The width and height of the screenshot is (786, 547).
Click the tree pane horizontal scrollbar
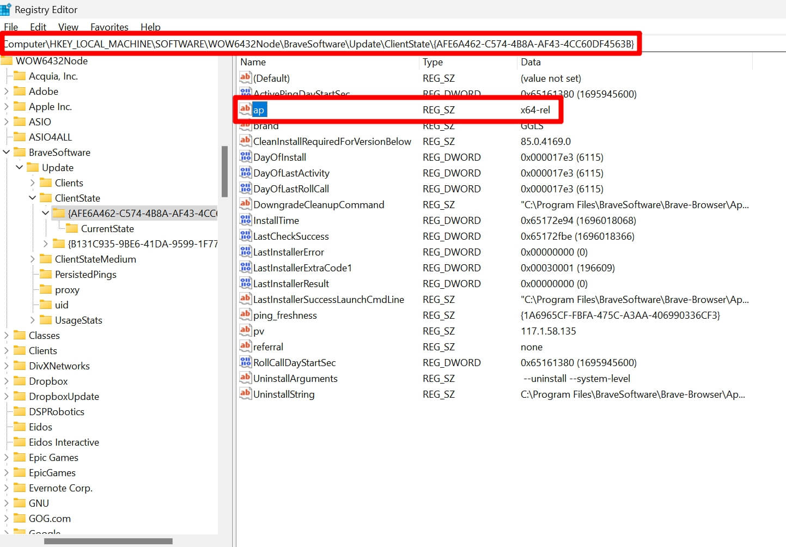coord(108,541)
